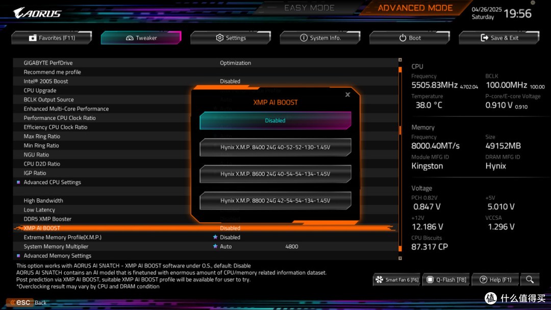Viewport: 551px width, 310px height.
Task: Click the 04/26/2025 date display
Action: point(486,10)
